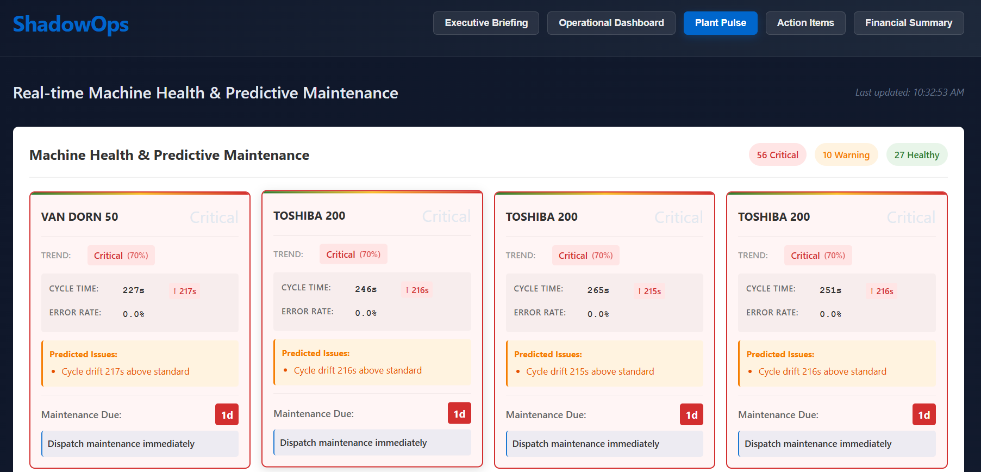Click the 27 Healthy badge
This screenshot has height=472, width=981.
(916, 155)
